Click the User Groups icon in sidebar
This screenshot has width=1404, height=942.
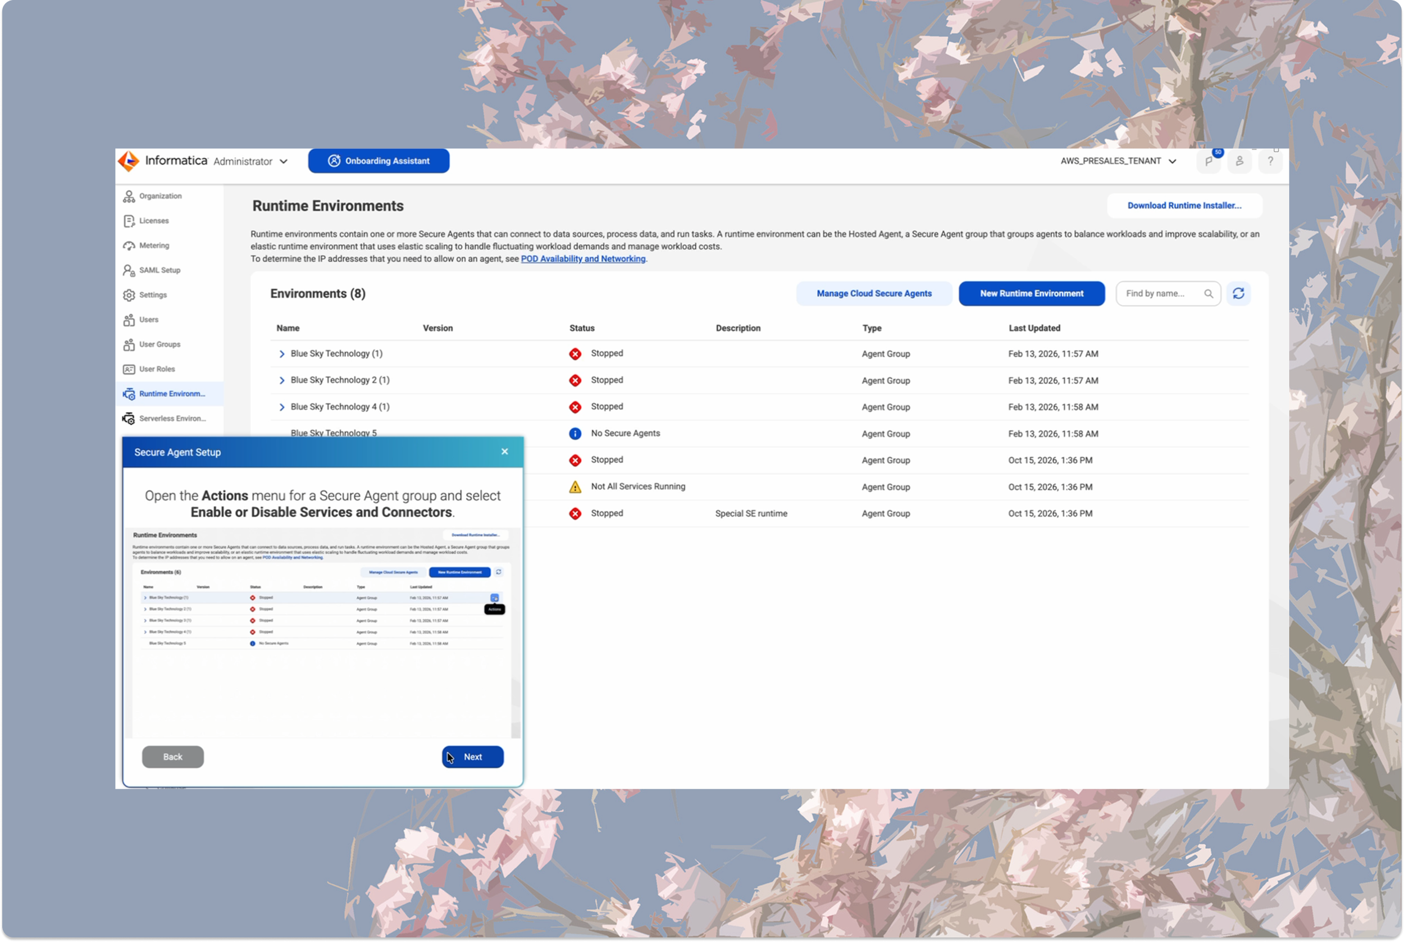click(129, 345)
